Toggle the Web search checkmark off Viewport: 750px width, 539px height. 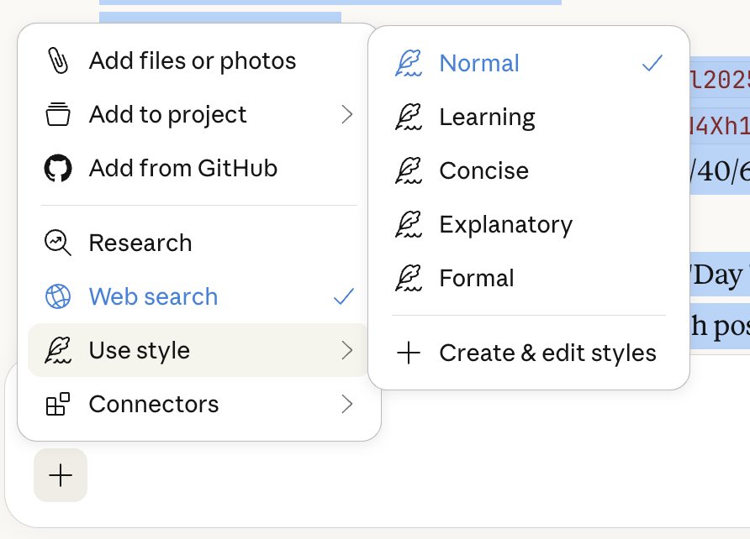click(343, 296)
